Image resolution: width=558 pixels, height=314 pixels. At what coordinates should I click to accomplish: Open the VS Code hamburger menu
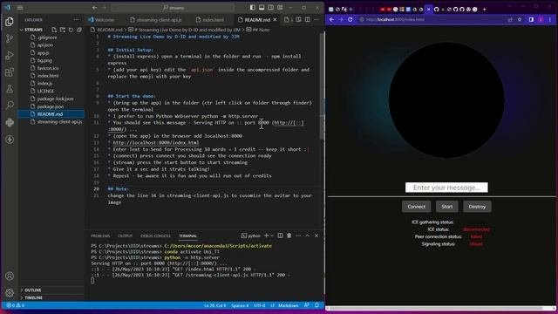tap(20, 8)
